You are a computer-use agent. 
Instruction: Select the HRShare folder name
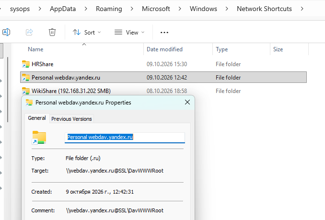(x=43, y=64)
